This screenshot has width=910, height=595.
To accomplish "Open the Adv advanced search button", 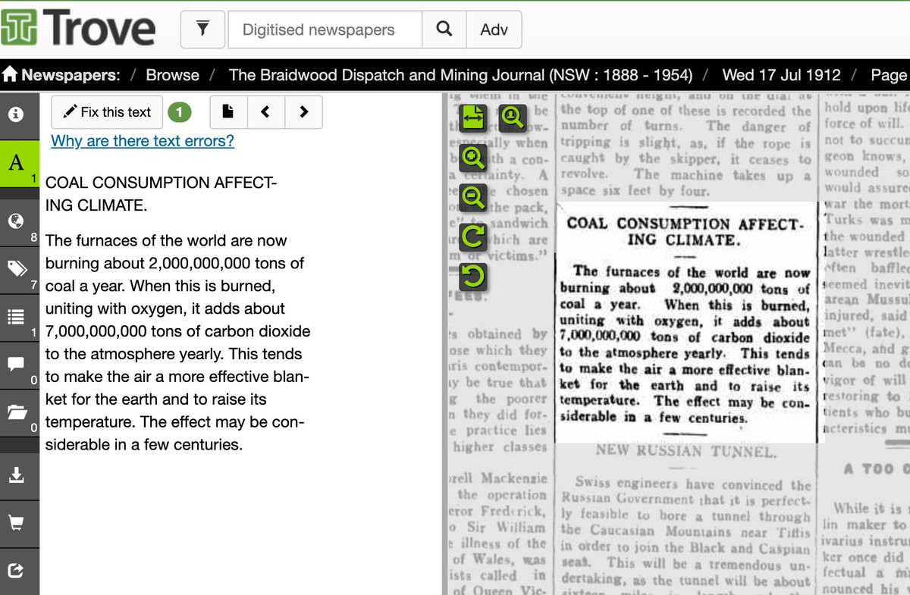I will point(494,30).
